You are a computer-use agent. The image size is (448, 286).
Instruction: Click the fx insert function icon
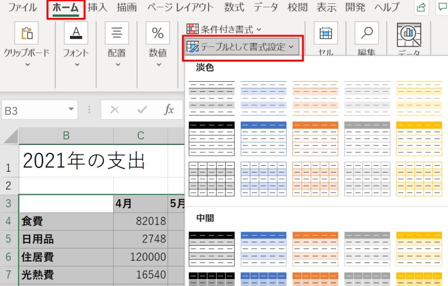pos(169,110)
